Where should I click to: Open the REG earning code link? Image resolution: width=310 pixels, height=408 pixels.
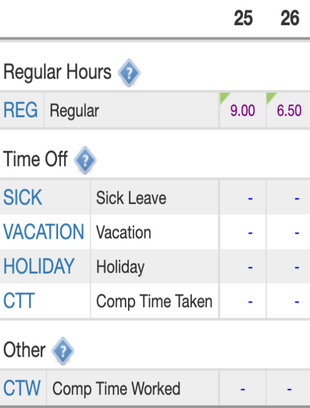[21, 110]
